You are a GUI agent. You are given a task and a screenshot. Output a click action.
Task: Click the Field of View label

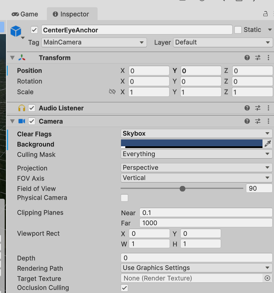point(36,189)
